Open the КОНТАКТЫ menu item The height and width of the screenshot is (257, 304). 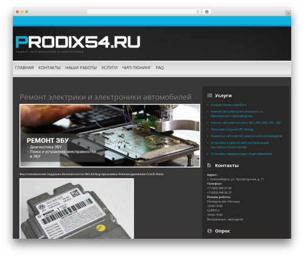point(49,68)
